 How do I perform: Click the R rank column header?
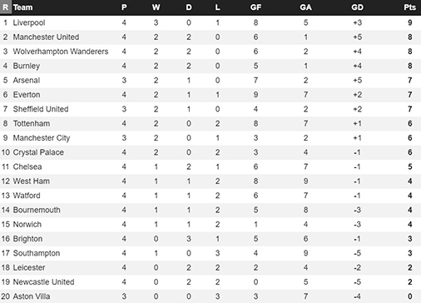6,7
